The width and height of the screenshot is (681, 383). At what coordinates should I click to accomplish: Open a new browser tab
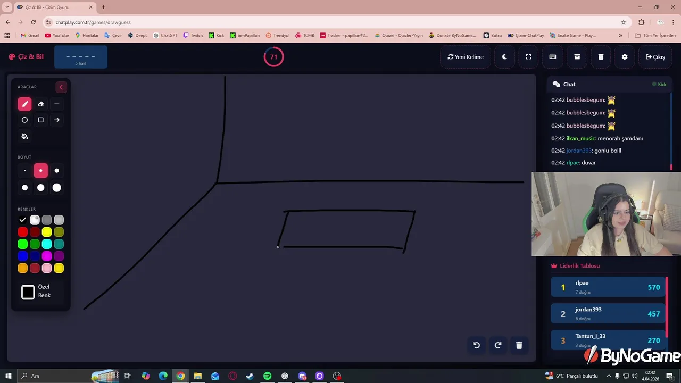click(104, 7)
